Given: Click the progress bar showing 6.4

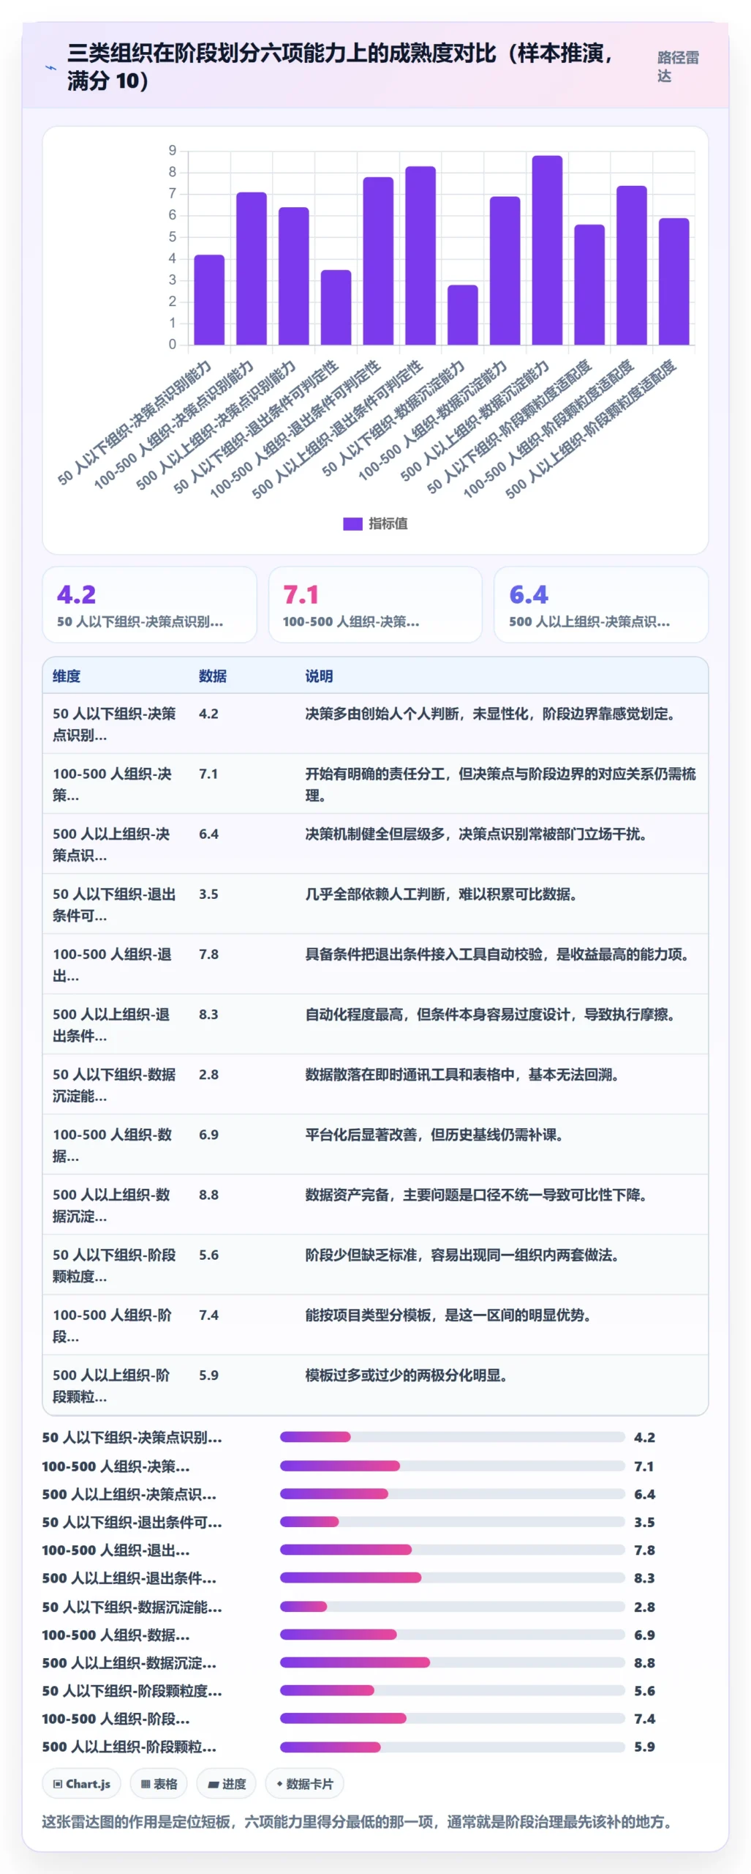Looking at the screenshot, I should [x=452, y=1493].
